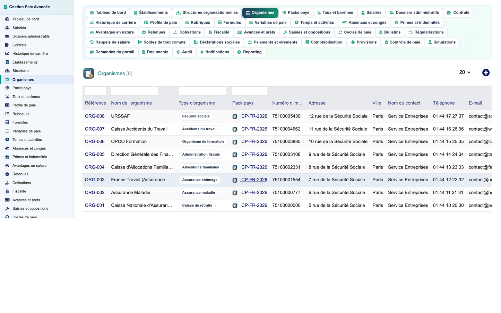This screenshot has height=313, width=501.
Task: Click the Avantages en nature sidebar car icon
Action: [x=7, y=165]
